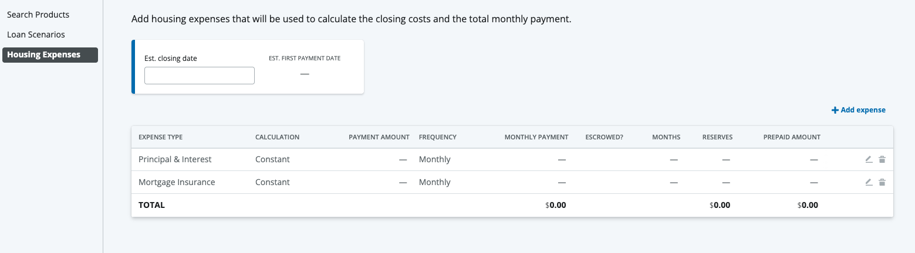Screen dimensions: 915x253
Task: Focus the Est. closing date field
Action: 199,76
